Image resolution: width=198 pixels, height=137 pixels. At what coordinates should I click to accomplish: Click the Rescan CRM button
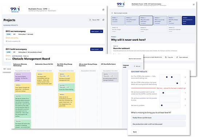click(x=94, y=20)
